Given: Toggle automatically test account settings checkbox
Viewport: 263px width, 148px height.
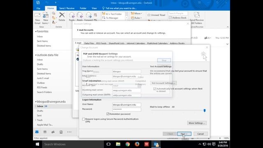Looking at the screenshot, I should pyautogui.click(x=155, y=89).
